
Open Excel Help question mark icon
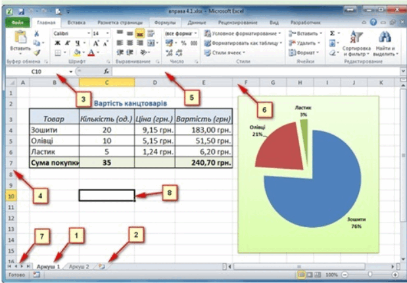[373, 22]
